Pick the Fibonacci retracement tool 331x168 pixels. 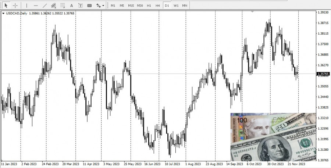point(63,6)
